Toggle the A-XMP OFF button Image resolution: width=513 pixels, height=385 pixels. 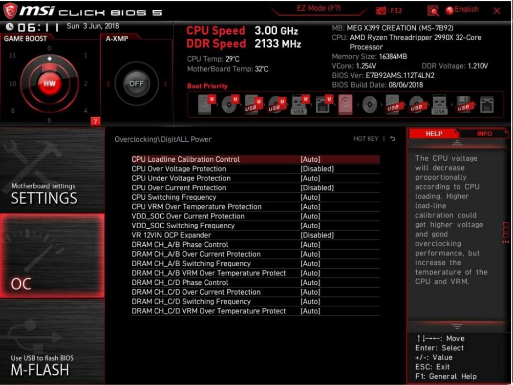(136, 84)
